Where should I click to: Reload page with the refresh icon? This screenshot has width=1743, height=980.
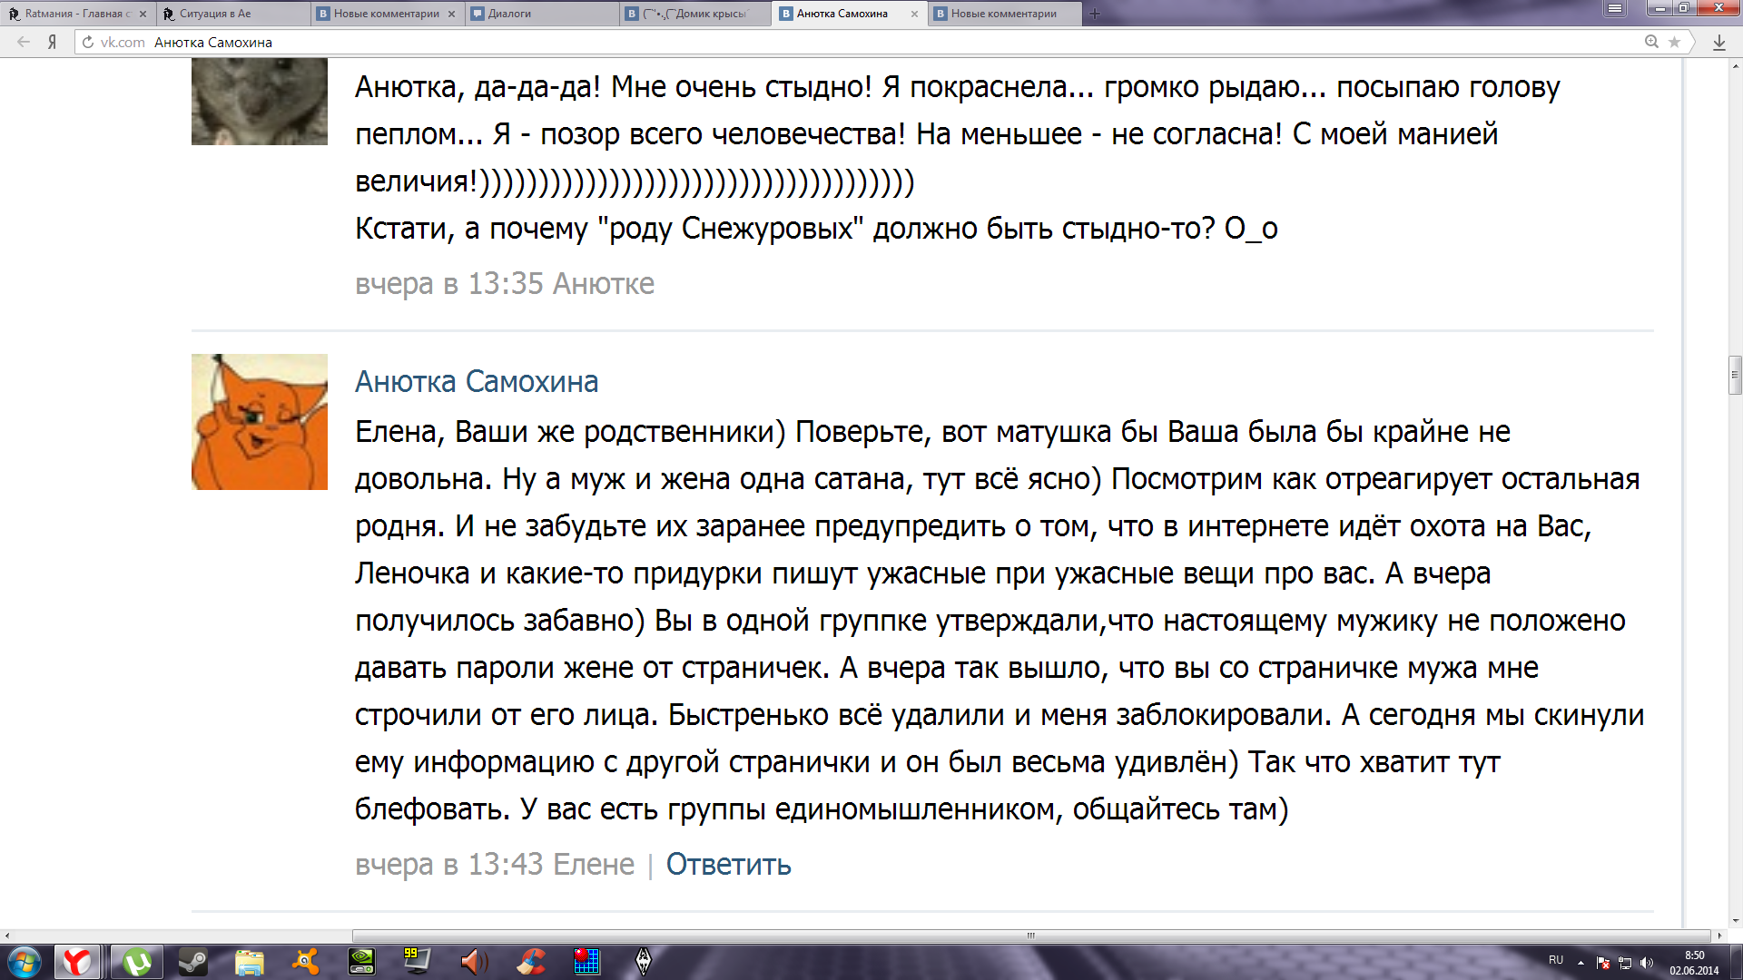[88, 42]
